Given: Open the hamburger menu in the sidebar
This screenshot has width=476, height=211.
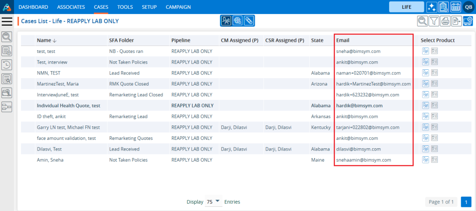Looking at the screenshot, I should 7,21.
